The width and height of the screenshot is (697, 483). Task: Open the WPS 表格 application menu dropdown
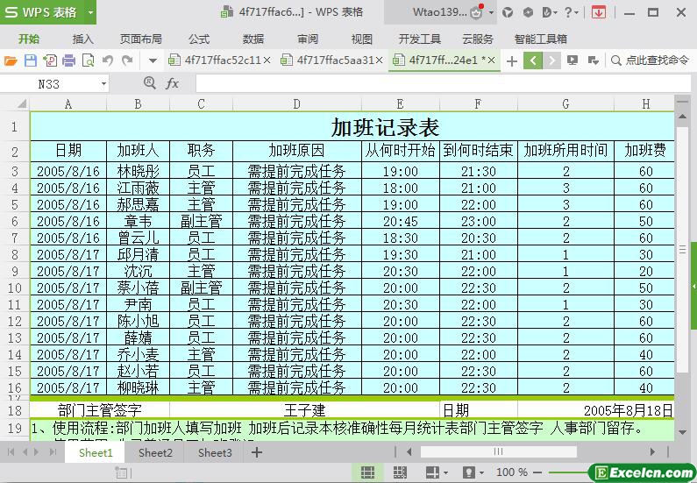(x=90, y=12)
